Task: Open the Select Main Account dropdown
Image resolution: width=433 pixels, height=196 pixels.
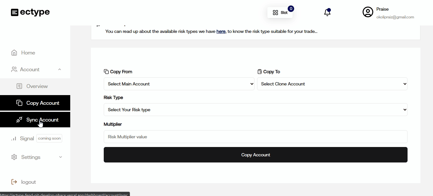Action: point(179,84)
